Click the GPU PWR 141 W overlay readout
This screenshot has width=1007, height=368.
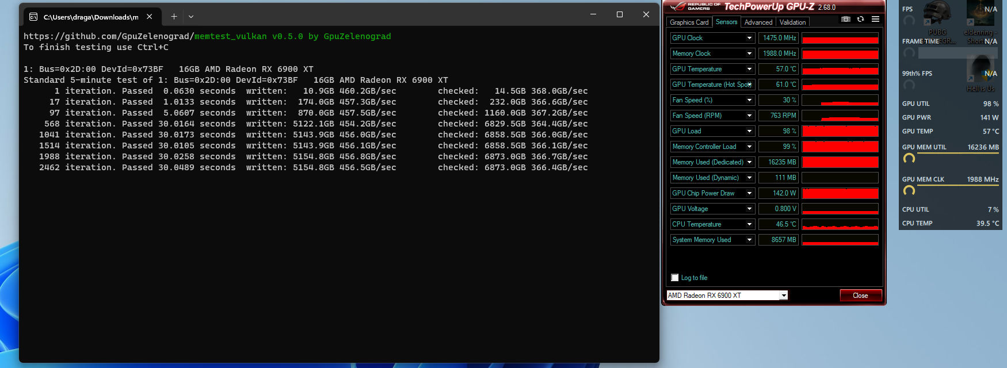[950, 117]
